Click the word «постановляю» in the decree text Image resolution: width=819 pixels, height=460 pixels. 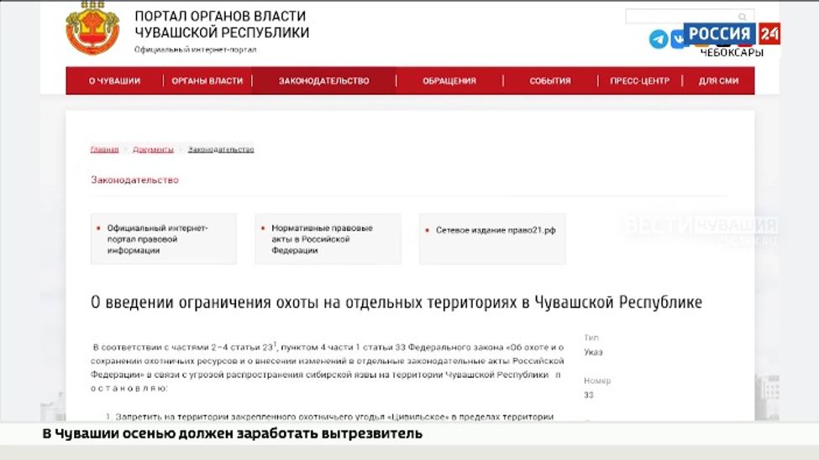tap(129, 389)
